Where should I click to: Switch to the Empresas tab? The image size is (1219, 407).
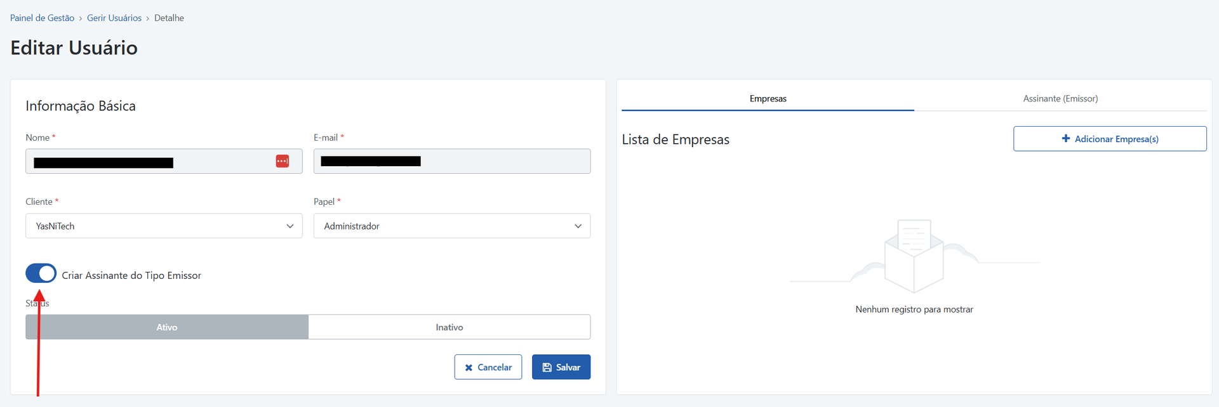point(768,99)
